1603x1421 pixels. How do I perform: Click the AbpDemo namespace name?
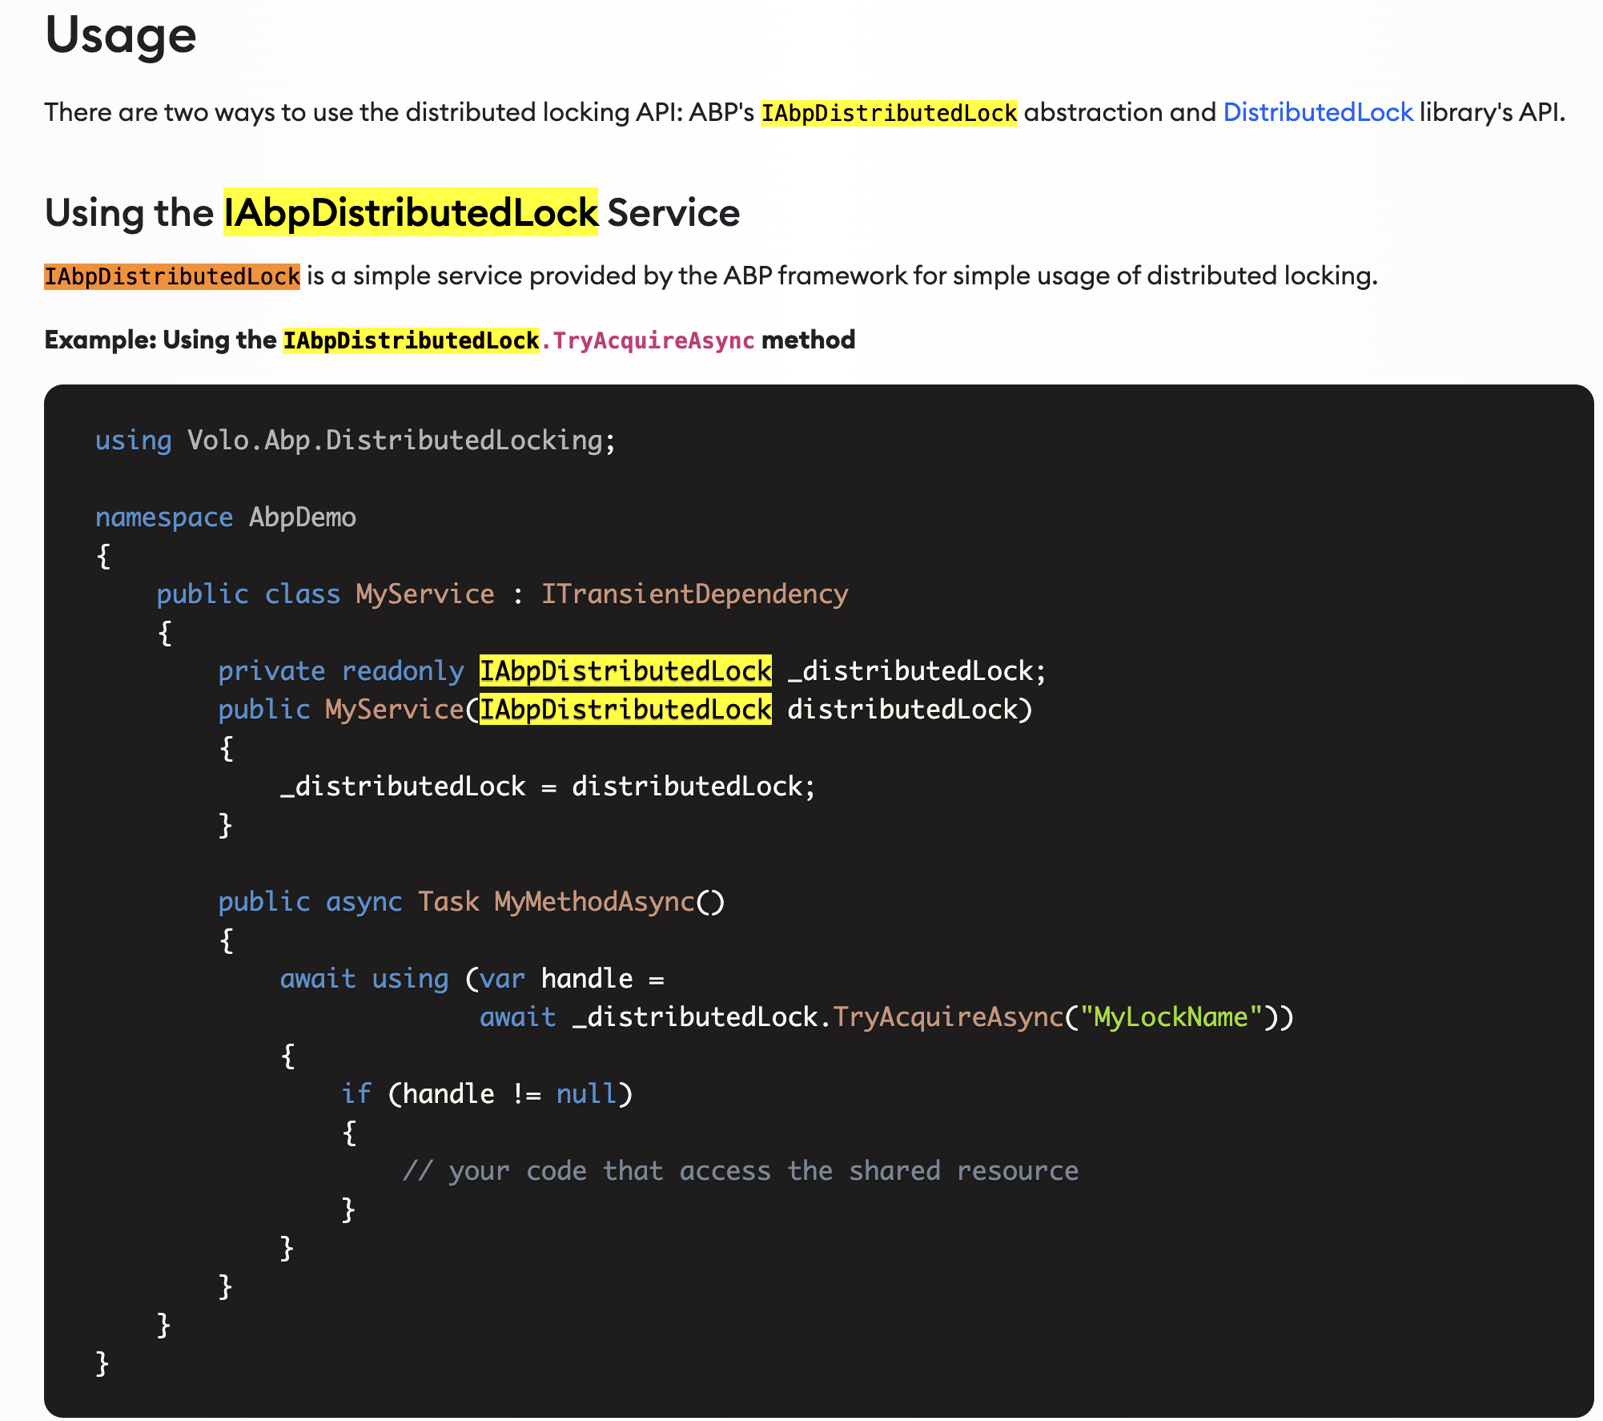302,517
